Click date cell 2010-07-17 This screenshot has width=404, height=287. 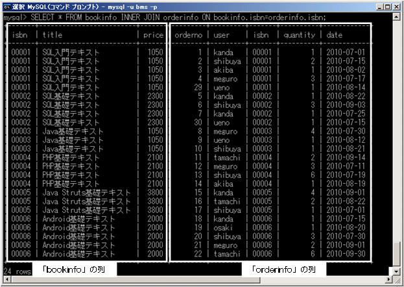point(346,79)
